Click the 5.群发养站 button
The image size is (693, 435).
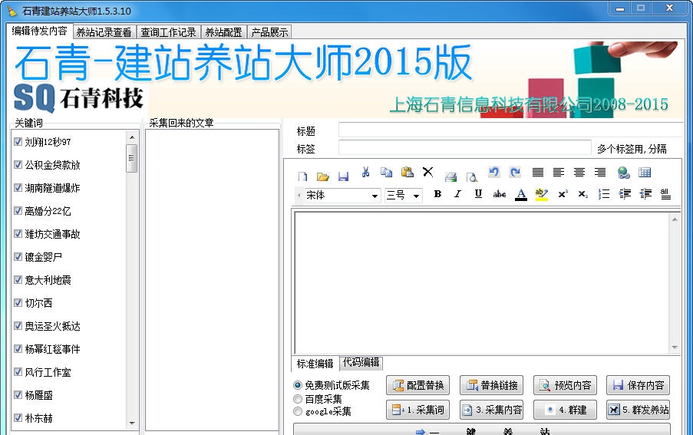(639, 410)
